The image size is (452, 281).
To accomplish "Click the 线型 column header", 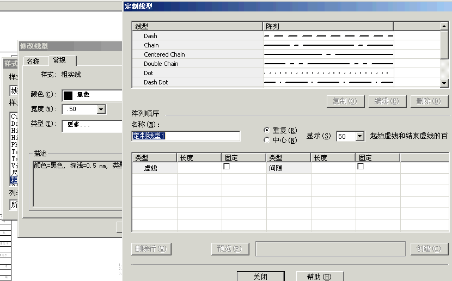I will [198, 27].
